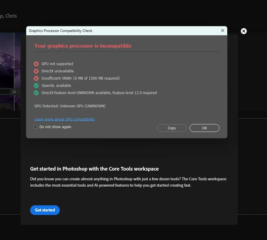Screen dimensions: 267x240
Task: Open Learn more about GPU compatibility link
Action: pos(65,119)
